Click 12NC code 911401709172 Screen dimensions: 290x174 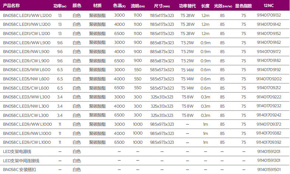269,52
